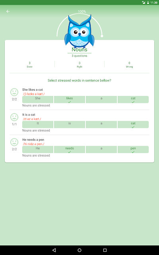Tap the '3 Done' counter
Image resolution: width=159 pixels, height=255 pixels.
(x=29, y=65)
